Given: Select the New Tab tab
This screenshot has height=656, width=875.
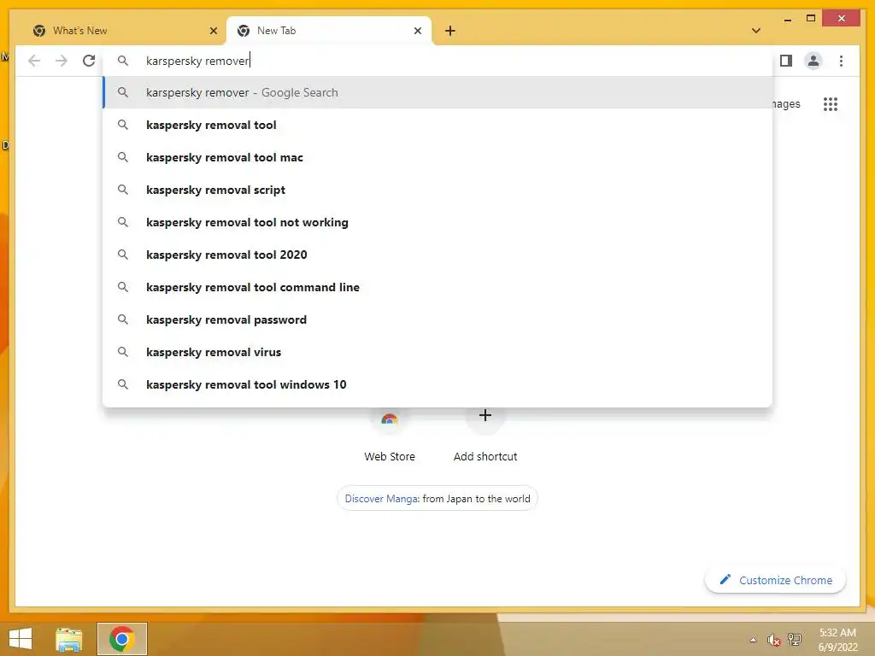Looking at the screenshot, I should pyautogui.click(x=329, y=31).
